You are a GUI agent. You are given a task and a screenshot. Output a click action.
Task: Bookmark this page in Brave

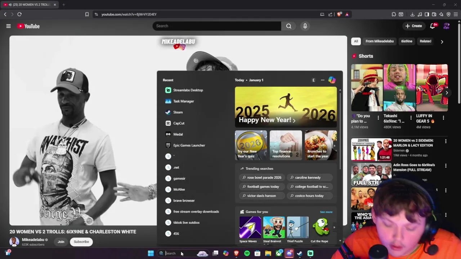(x=87, y=14)
